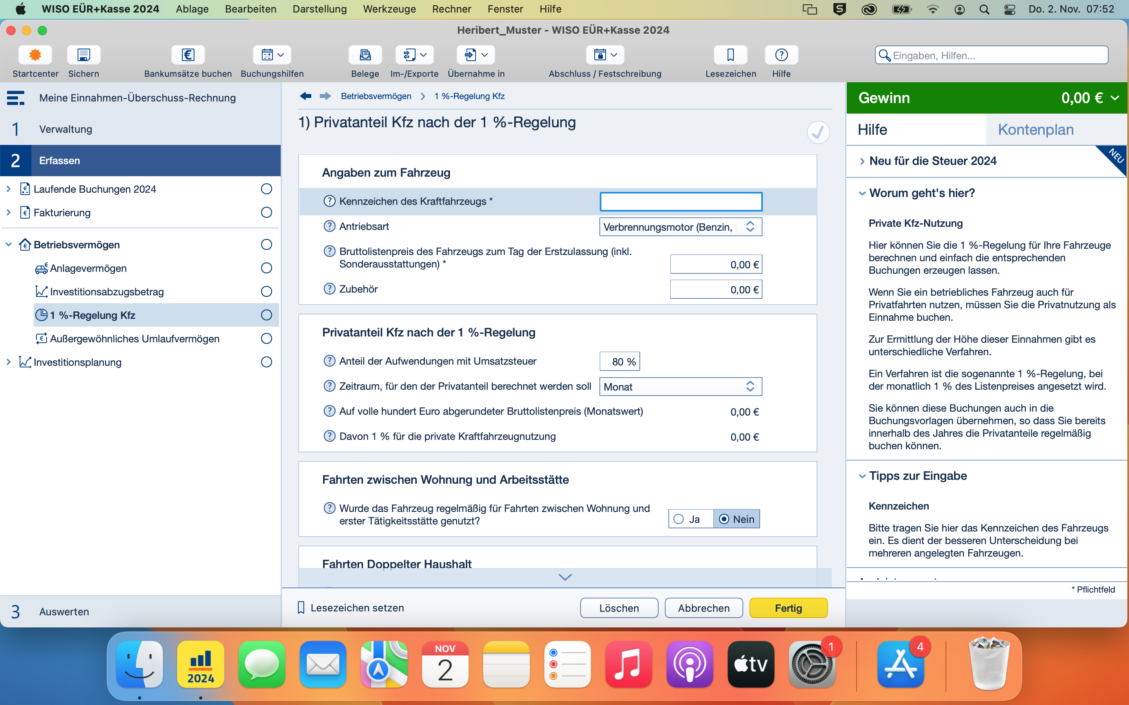1129x705 pixels.
Task: Toggle status circle for Investitionsabzugsbetrag
Action: [x=267, y=292]
